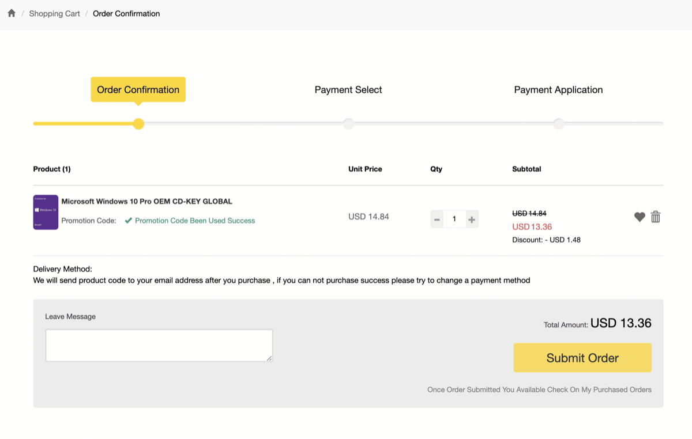This screenshot has width=692, height=439.
Task: Go to the home page via house icon
Action: [12, 13]
